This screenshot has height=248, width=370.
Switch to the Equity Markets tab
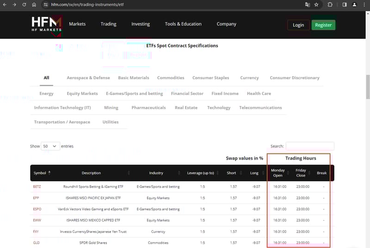[82, 94]
